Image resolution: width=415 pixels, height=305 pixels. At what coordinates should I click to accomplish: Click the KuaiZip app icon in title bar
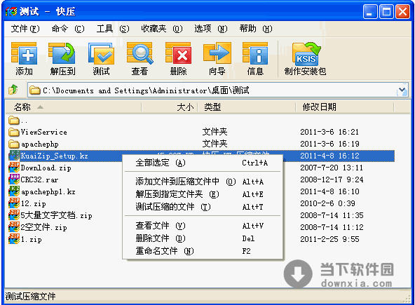[11, 12]
